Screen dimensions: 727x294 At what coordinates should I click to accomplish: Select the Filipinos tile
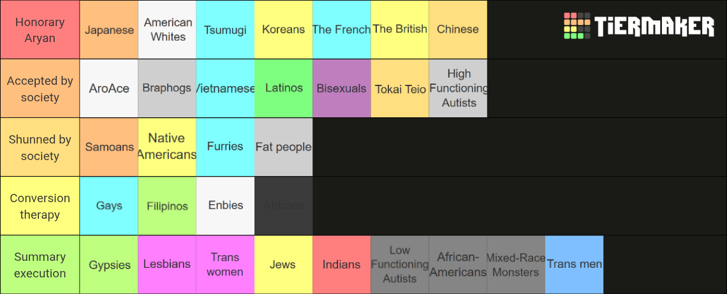point(167,206)
